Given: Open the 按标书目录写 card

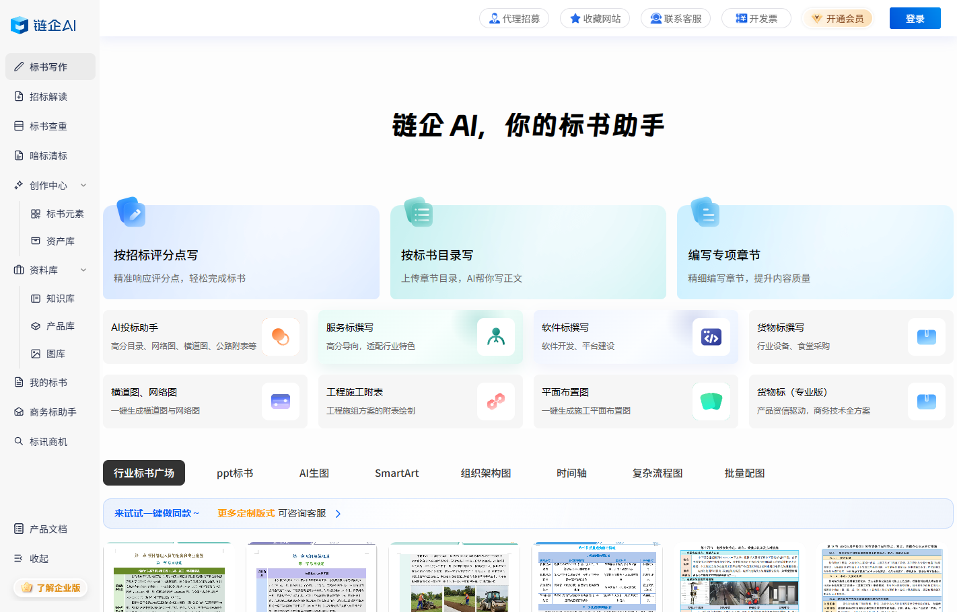Looking at the screenshot, I should (x=528, y=252).
